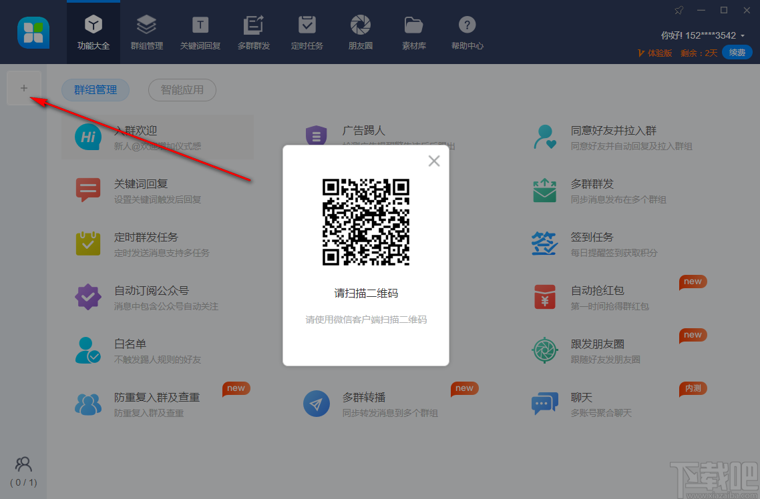Add an account with the plus button

pyautogui.click(x=24, y=88)
